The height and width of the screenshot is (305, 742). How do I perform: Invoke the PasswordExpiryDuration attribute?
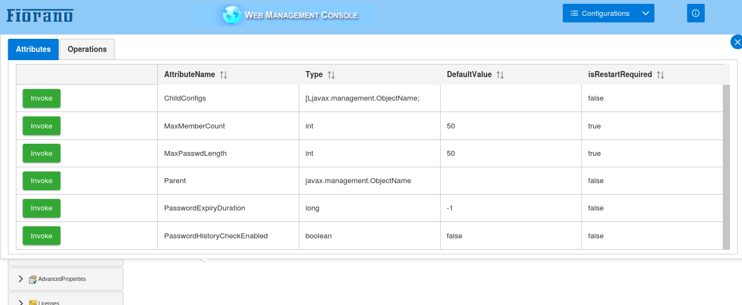point(42,208)
